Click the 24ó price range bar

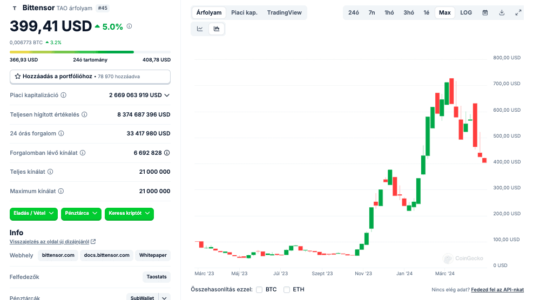click(90, 52)
